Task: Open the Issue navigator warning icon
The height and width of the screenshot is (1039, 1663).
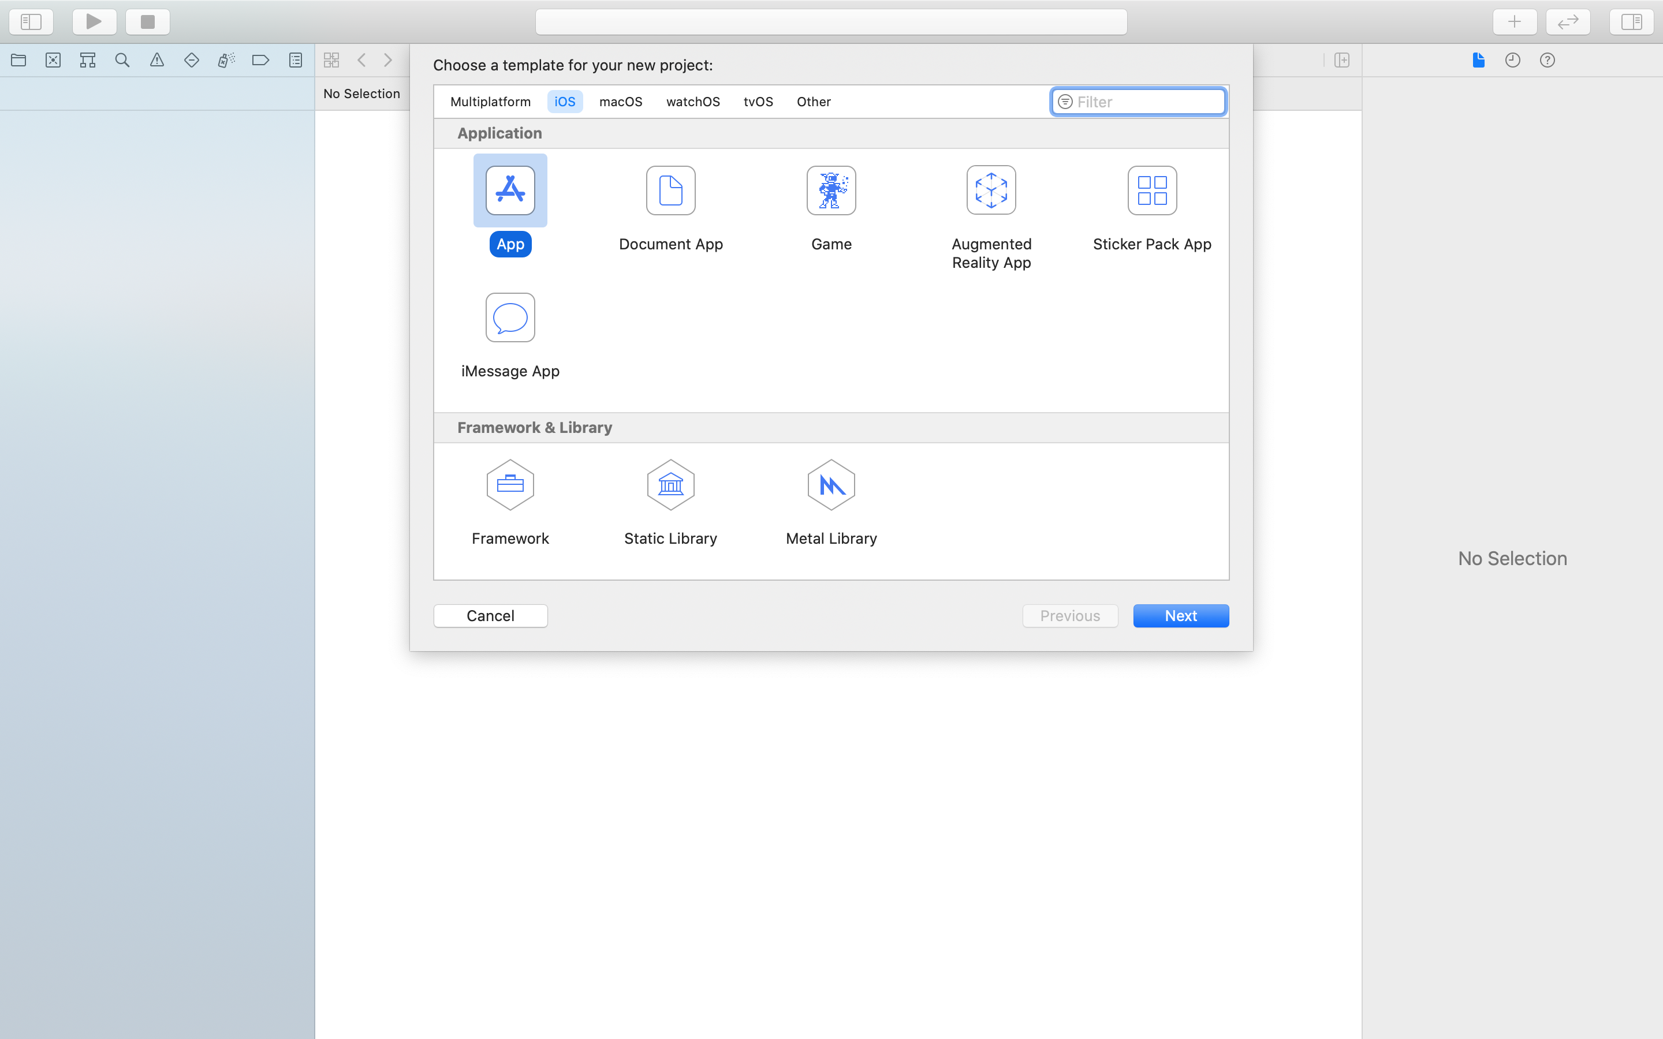Action: point(156,61)
